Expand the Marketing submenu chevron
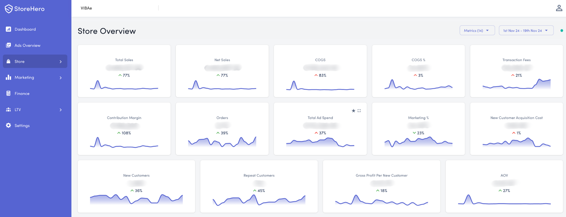The width and height of the screenshot is (566, 217). (x=61, y=78)
